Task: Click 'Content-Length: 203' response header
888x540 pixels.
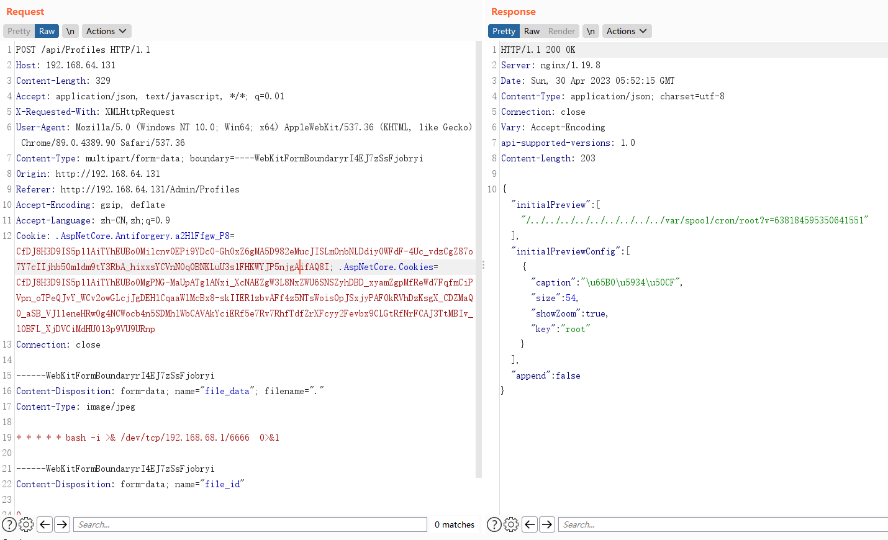Action: click(x=548, y=158)
